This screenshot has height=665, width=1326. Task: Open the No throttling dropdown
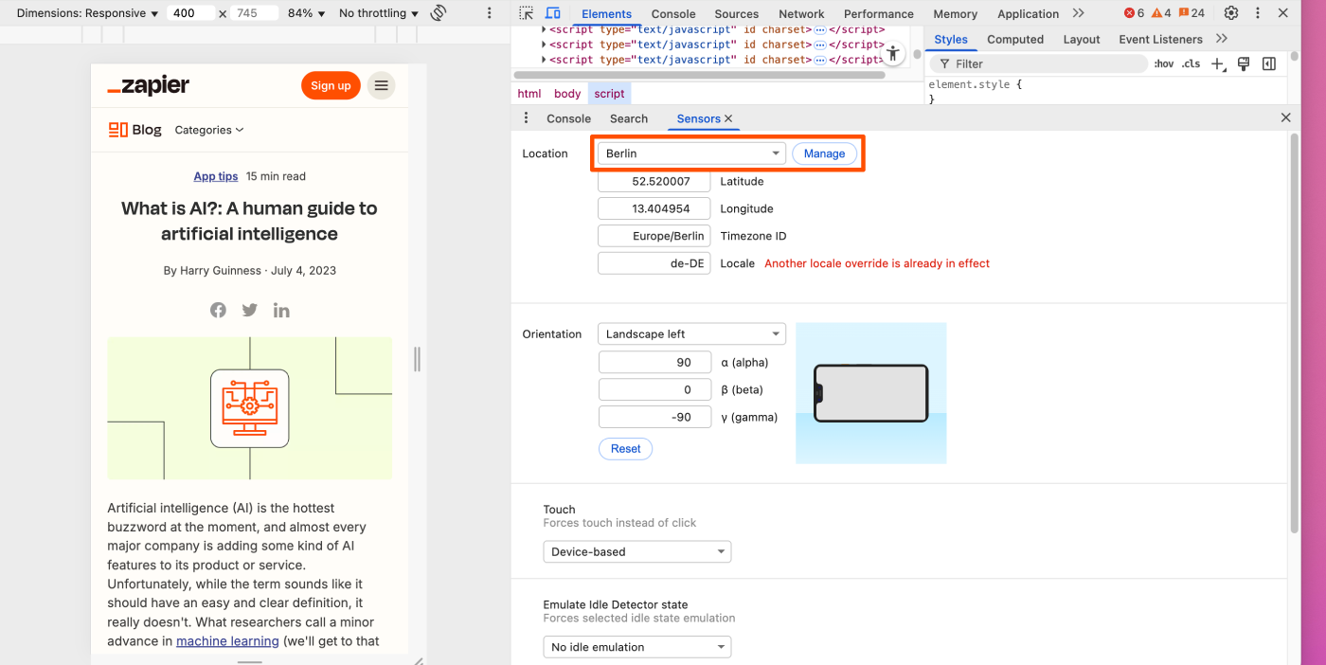click(x=379, y=13)
